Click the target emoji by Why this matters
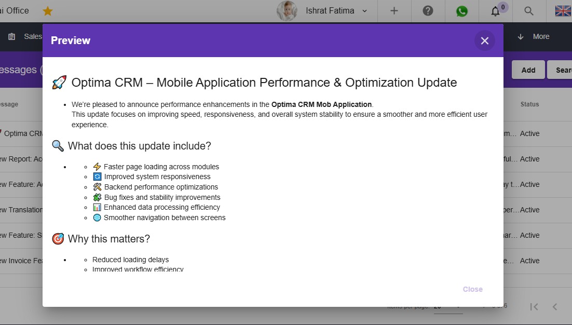This screenshot has height=325, width=572. click(58, 238)
